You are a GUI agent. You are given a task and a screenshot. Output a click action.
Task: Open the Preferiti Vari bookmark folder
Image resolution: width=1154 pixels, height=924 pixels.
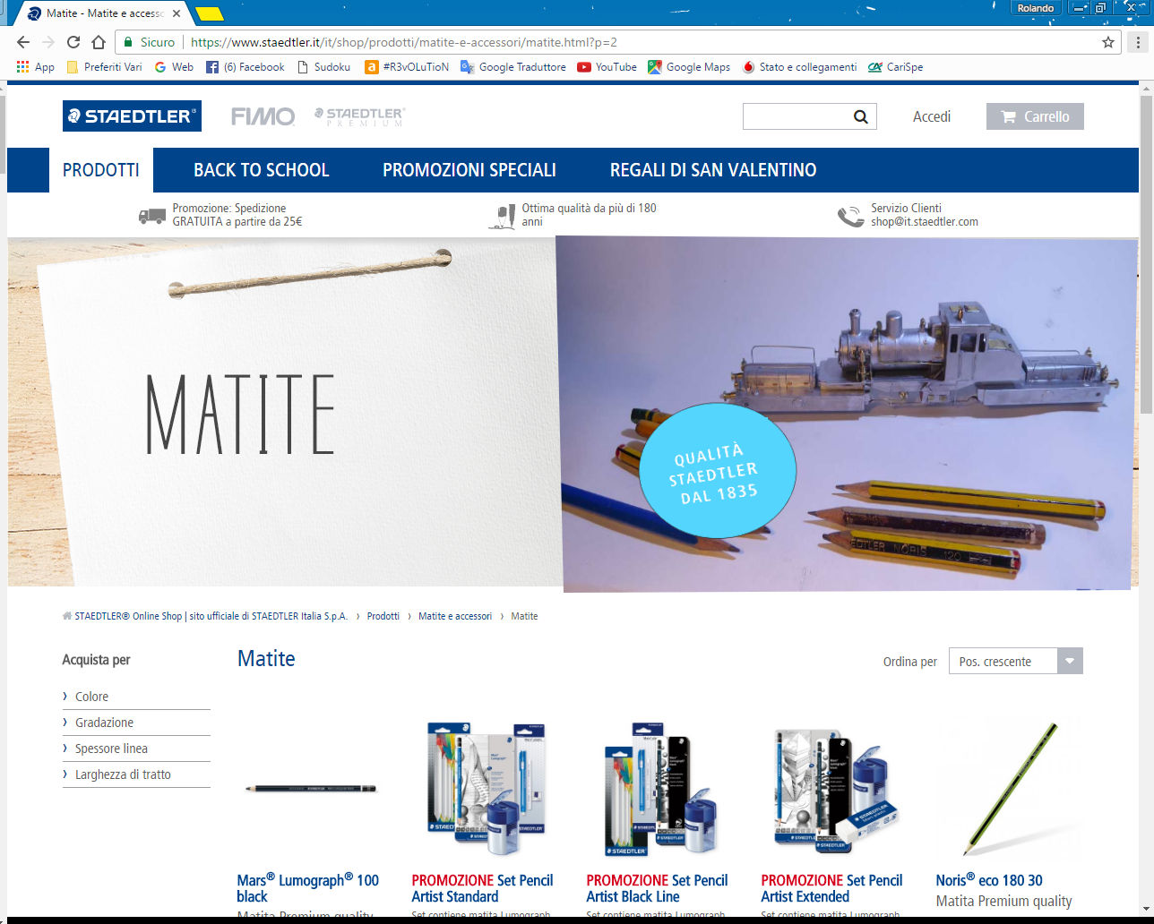click(x=105, y=67)
